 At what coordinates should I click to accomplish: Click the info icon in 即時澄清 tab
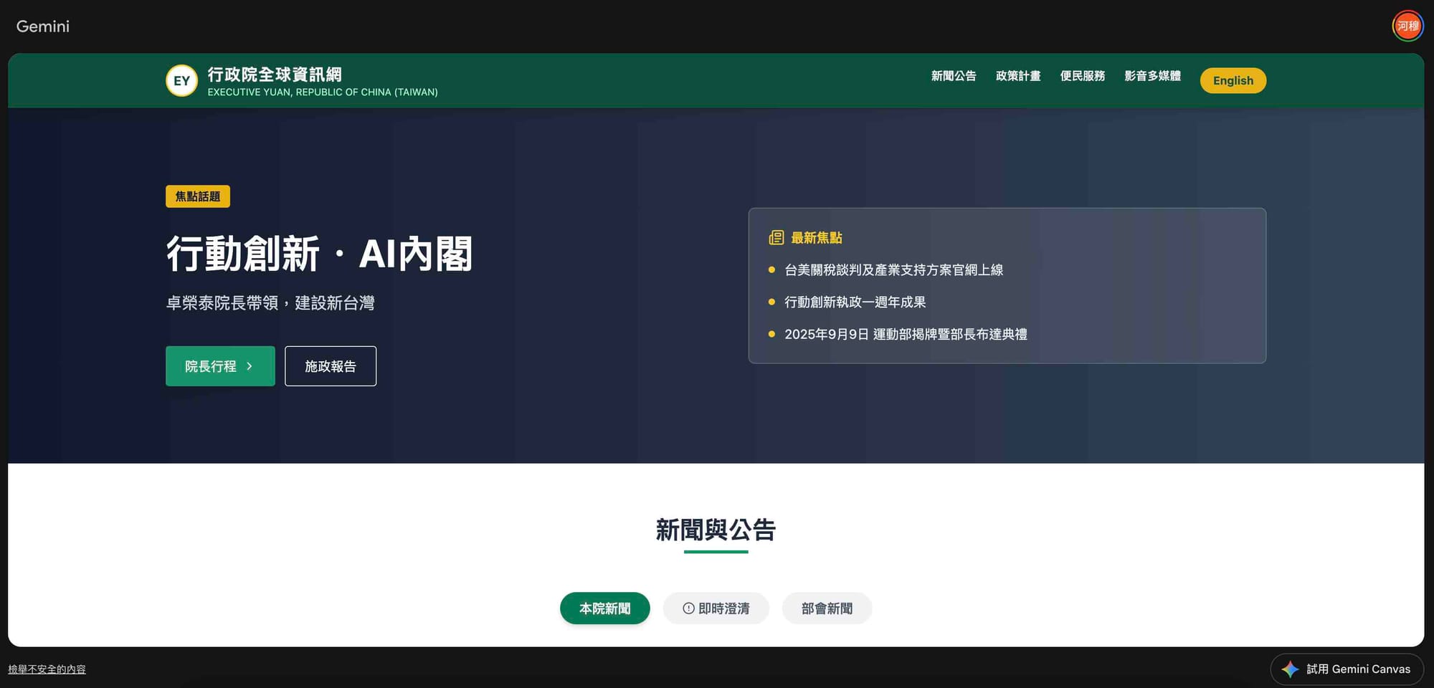tap(688, 608)
